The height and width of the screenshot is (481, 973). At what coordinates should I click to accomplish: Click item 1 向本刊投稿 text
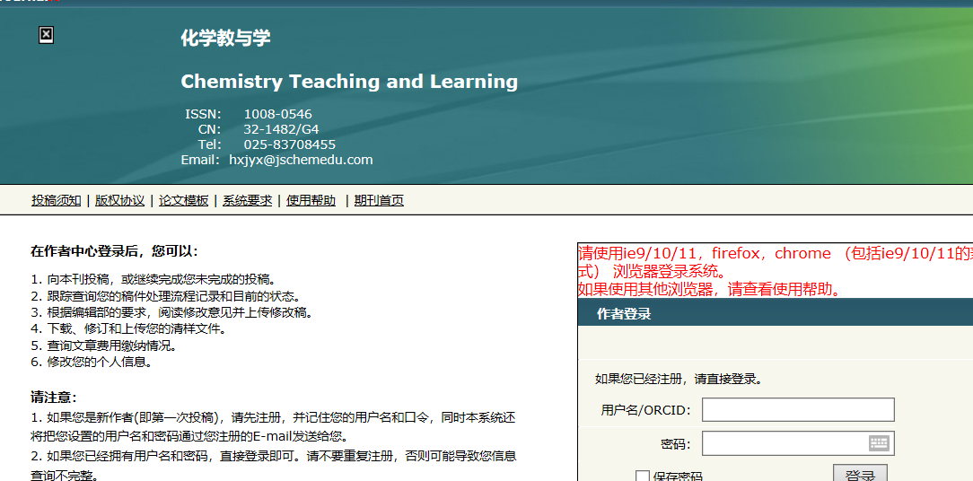(x=153, y=279)
